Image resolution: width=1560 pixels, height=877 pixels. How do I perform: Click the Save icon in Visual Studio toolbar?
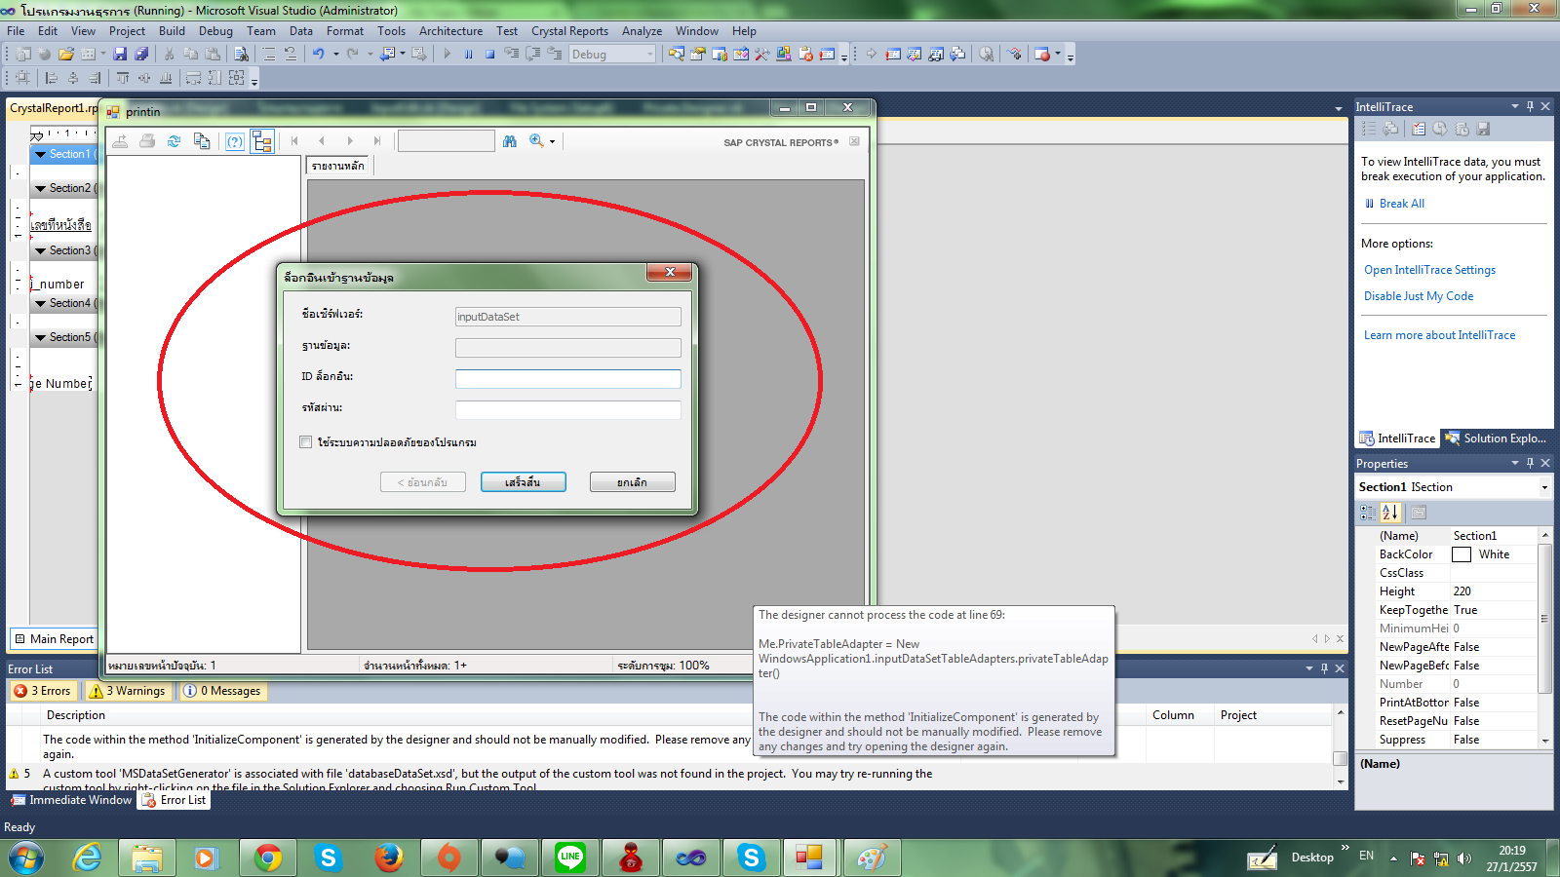[120, 55]
